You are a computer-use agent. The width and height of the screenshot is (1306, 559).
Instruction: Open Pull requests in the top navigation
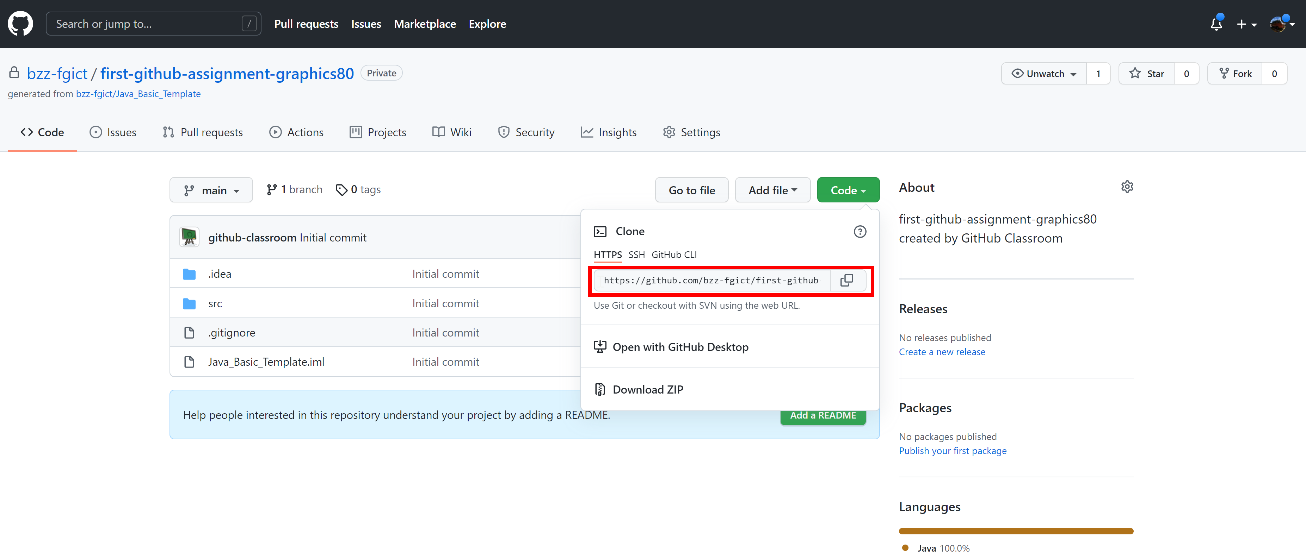coord(306,24)
